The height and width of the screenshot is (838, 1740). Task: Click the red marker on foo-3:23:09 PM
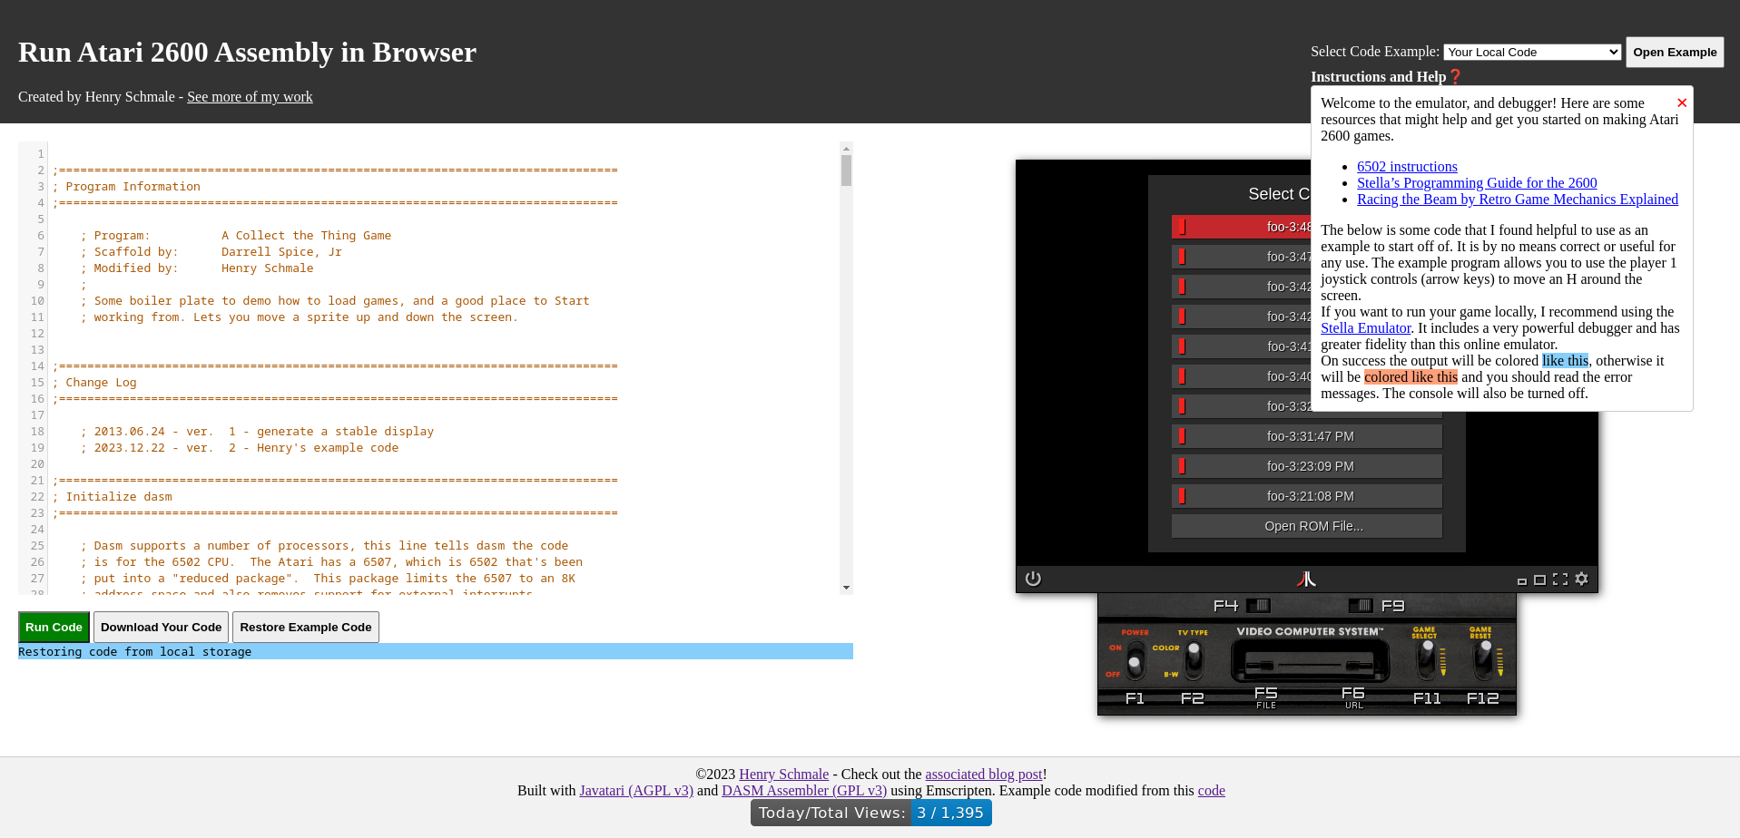click(x=1182, y=466)
